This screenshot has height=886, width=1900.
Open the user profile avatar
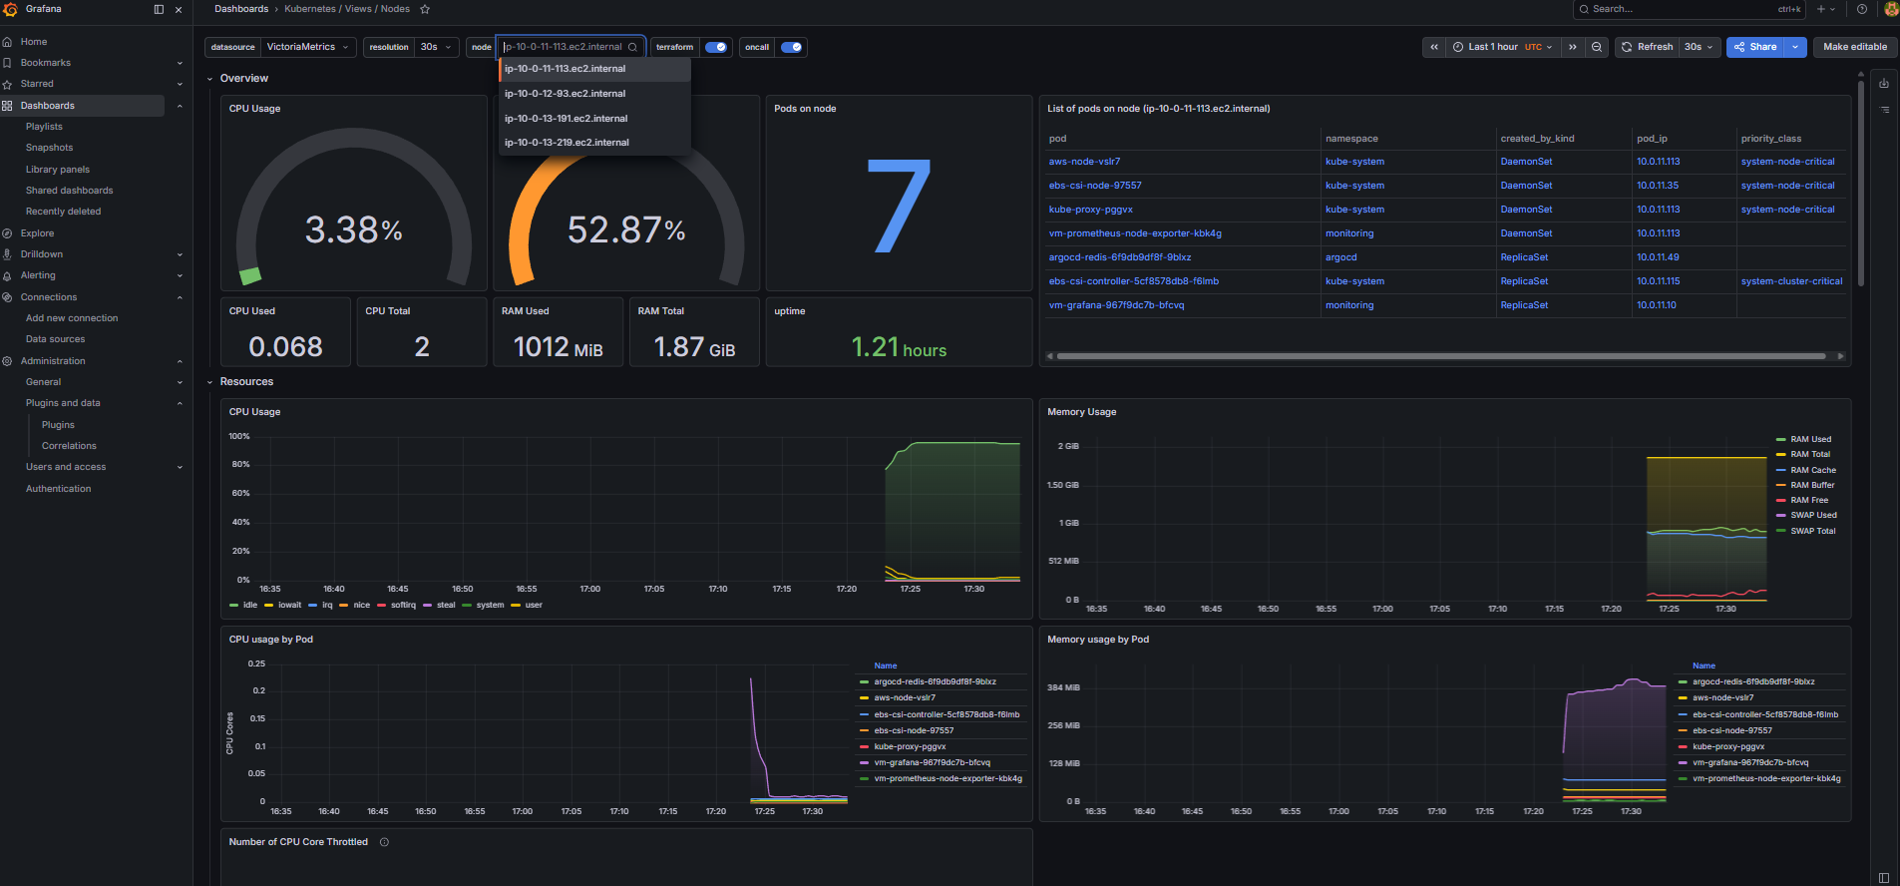coord(1891,9)
